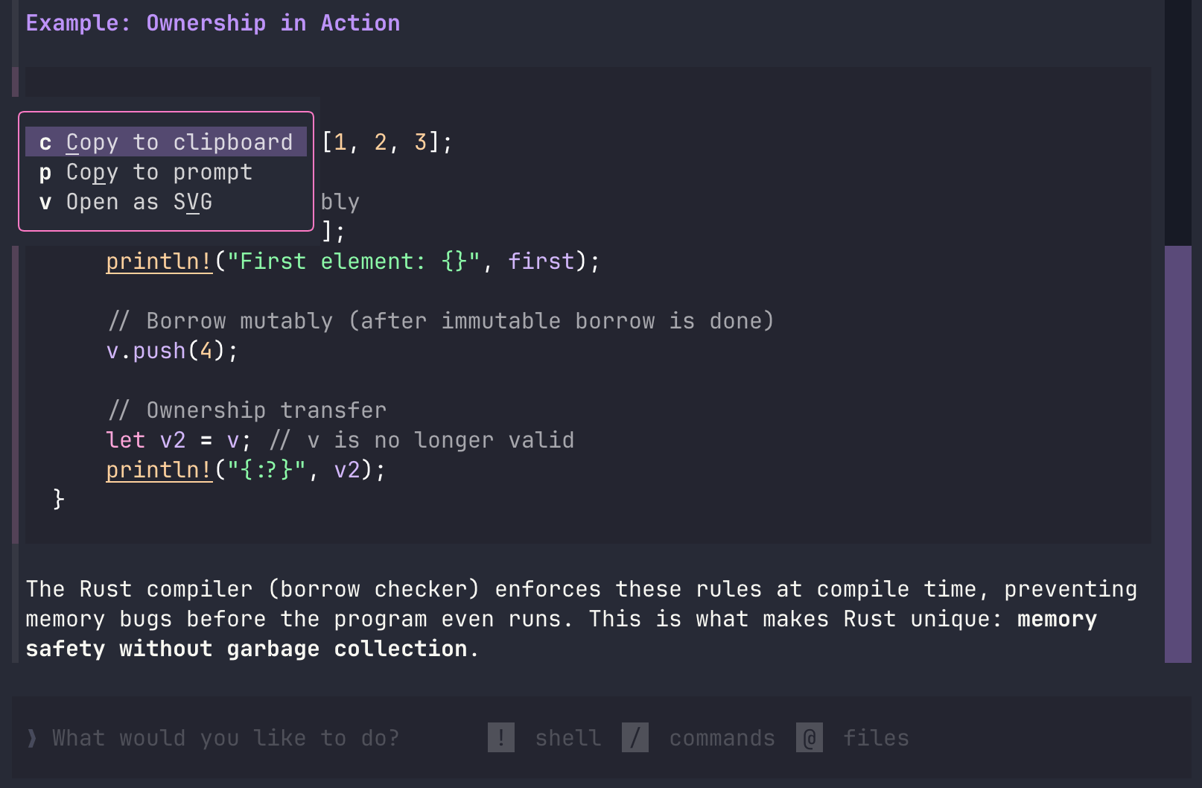
Task: Click the 'files' label in the prompt bar
Action: [876, 737]
